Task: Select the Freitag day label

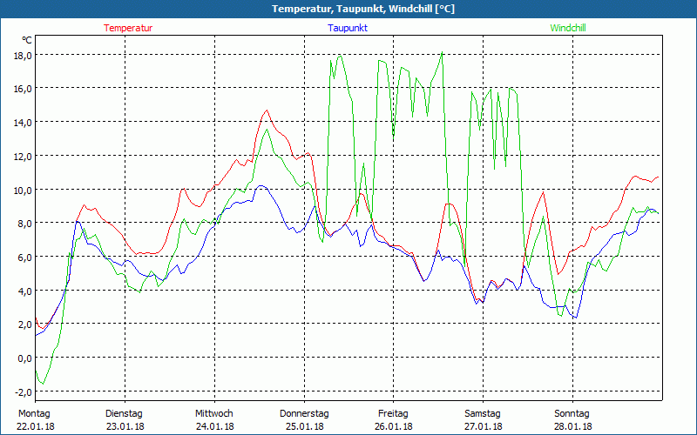Action: (393, 413)
